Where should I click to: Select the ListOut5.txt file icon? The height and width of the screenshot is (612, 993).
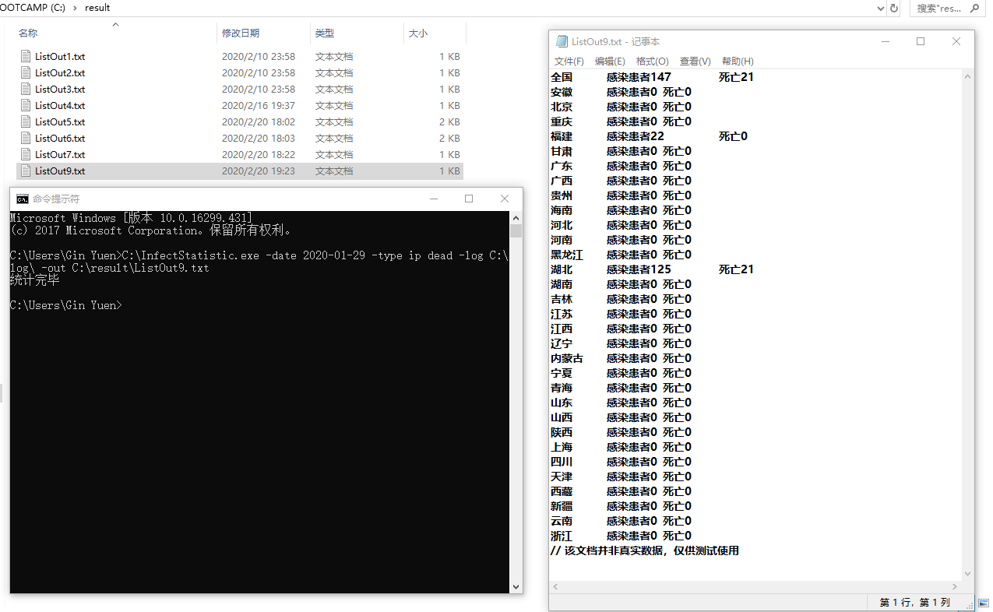[26, 121]
